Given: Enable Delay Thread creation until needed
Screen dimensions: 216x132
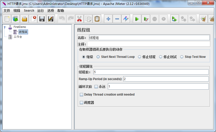Looking at the screenshot, I should 82,95.
